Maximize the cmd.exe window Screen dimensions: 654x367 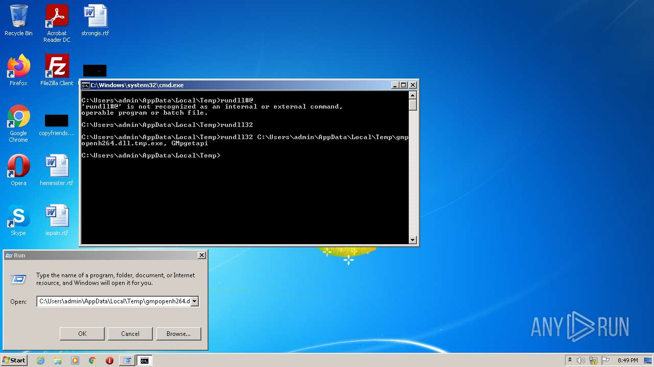tap(403, 85)
